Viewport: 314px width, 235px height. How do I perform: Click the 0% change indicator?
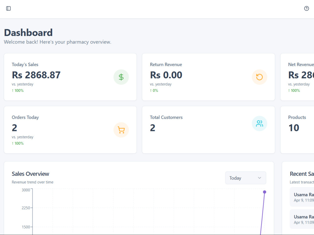coord(154,91)
